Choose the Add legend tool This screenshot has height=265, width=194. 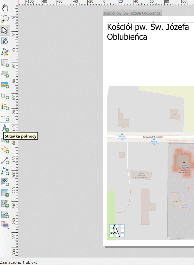(x=5, y=106)
